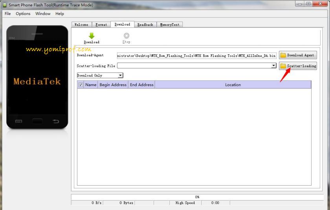
Task: Maximize the Flash Tool window
Action: pos(308,4)
